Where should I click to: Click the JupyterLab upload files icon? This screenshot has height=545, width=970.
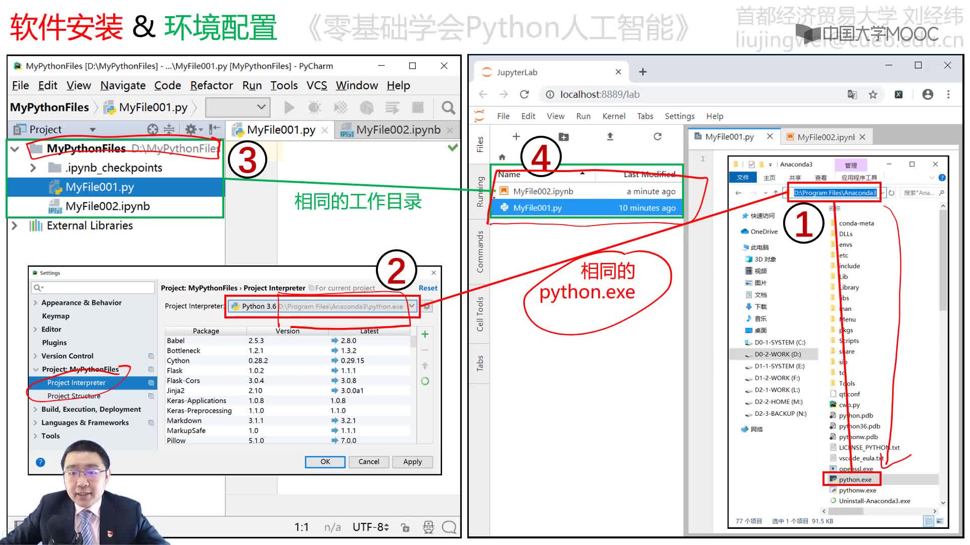[x=610, y=136]
